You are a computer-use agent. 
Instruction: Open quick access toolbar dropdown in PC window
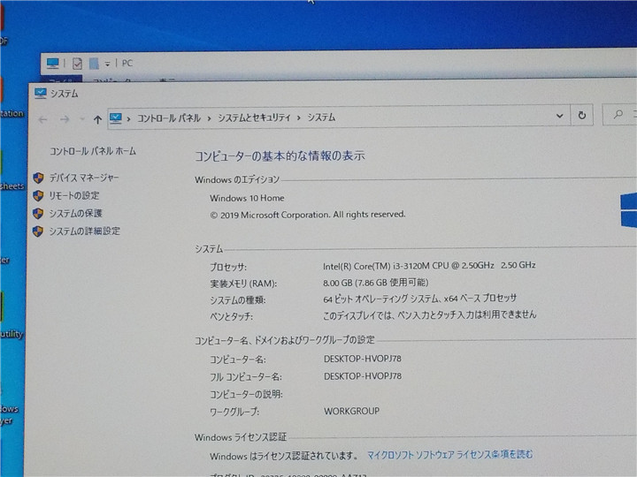pos(107,64)
